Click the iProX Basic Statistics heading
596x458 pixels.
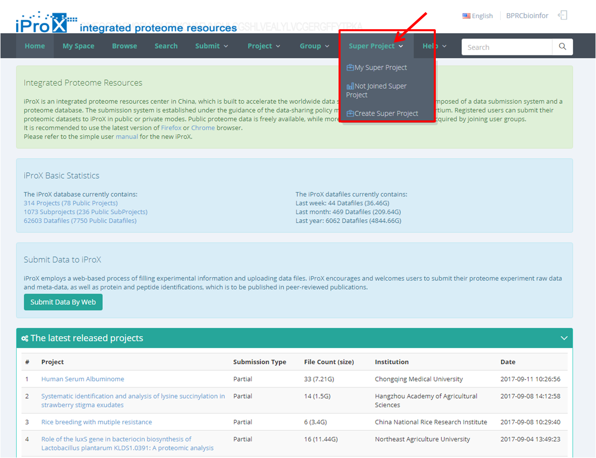[x=61, y=176]
